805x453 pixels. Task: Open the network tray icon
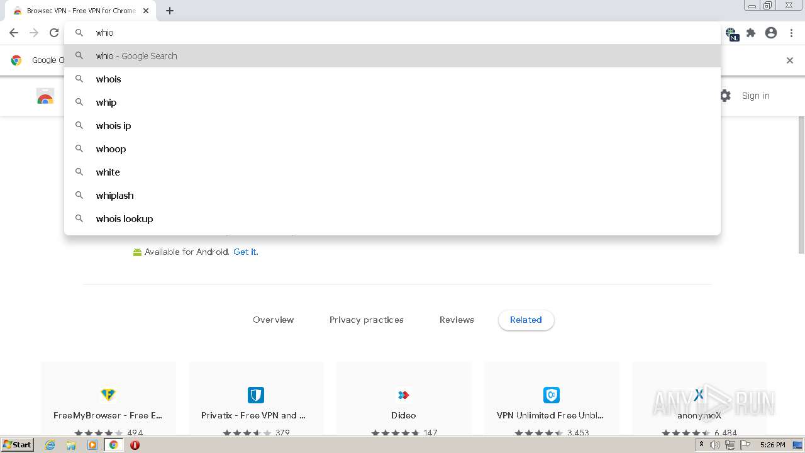(730, 445)
